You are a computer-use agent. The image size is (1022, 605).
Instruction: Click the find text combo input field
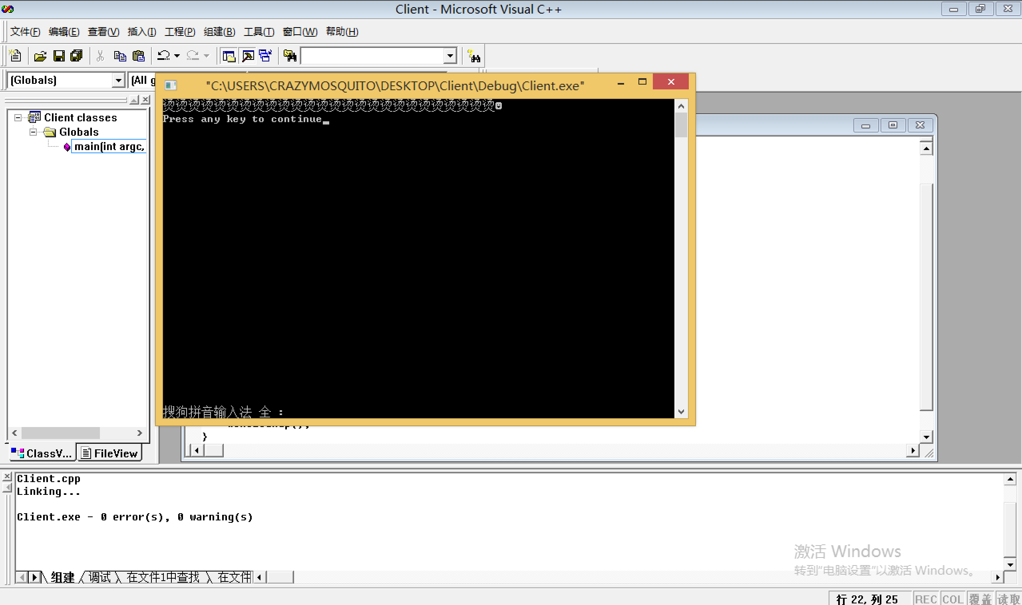(372, 56)
